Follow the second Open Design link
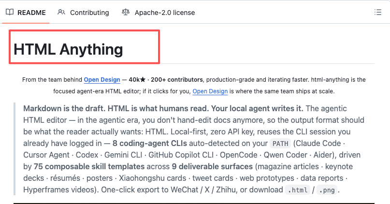Image resolution: width=390 pixels, height=204 pixels. click(x=210, y=91)
